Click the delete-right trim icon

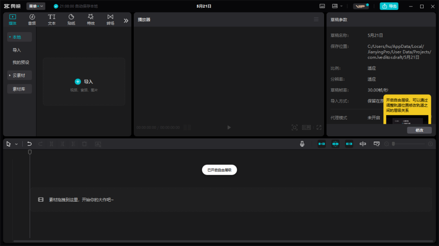click(73, 144)
